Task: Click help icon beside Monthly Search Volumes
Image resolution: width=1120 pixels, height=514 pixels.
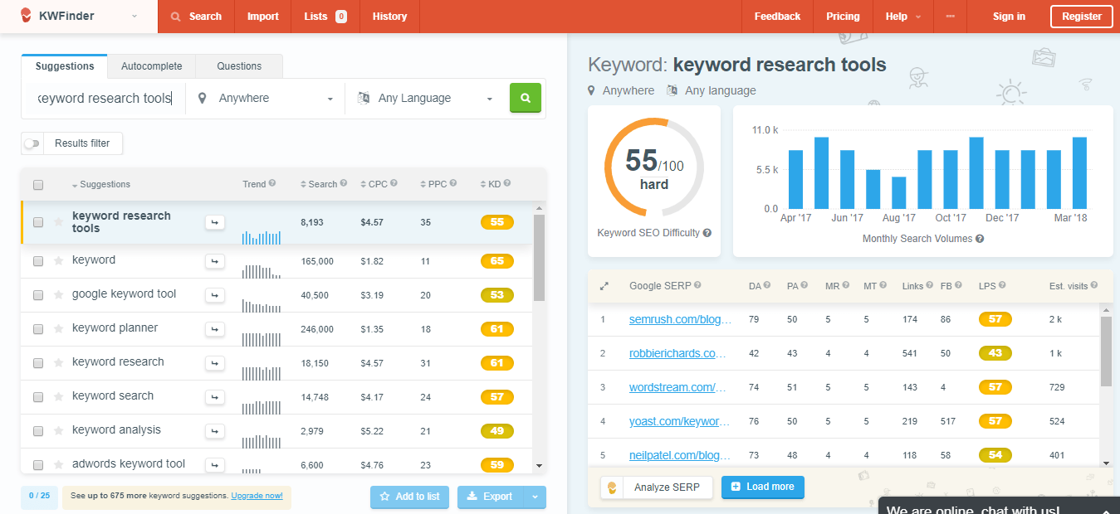Action: click(980, 239)
